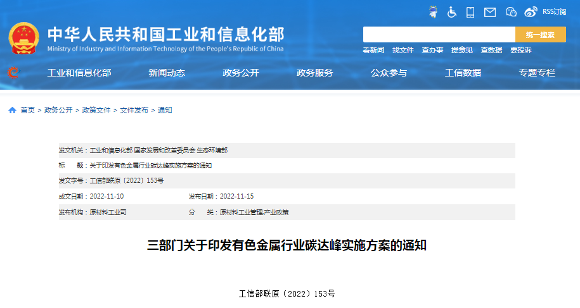The image size is (580, 308).
Task: Go to 文件发布 in breadcrumb
Action: (134, 110)
